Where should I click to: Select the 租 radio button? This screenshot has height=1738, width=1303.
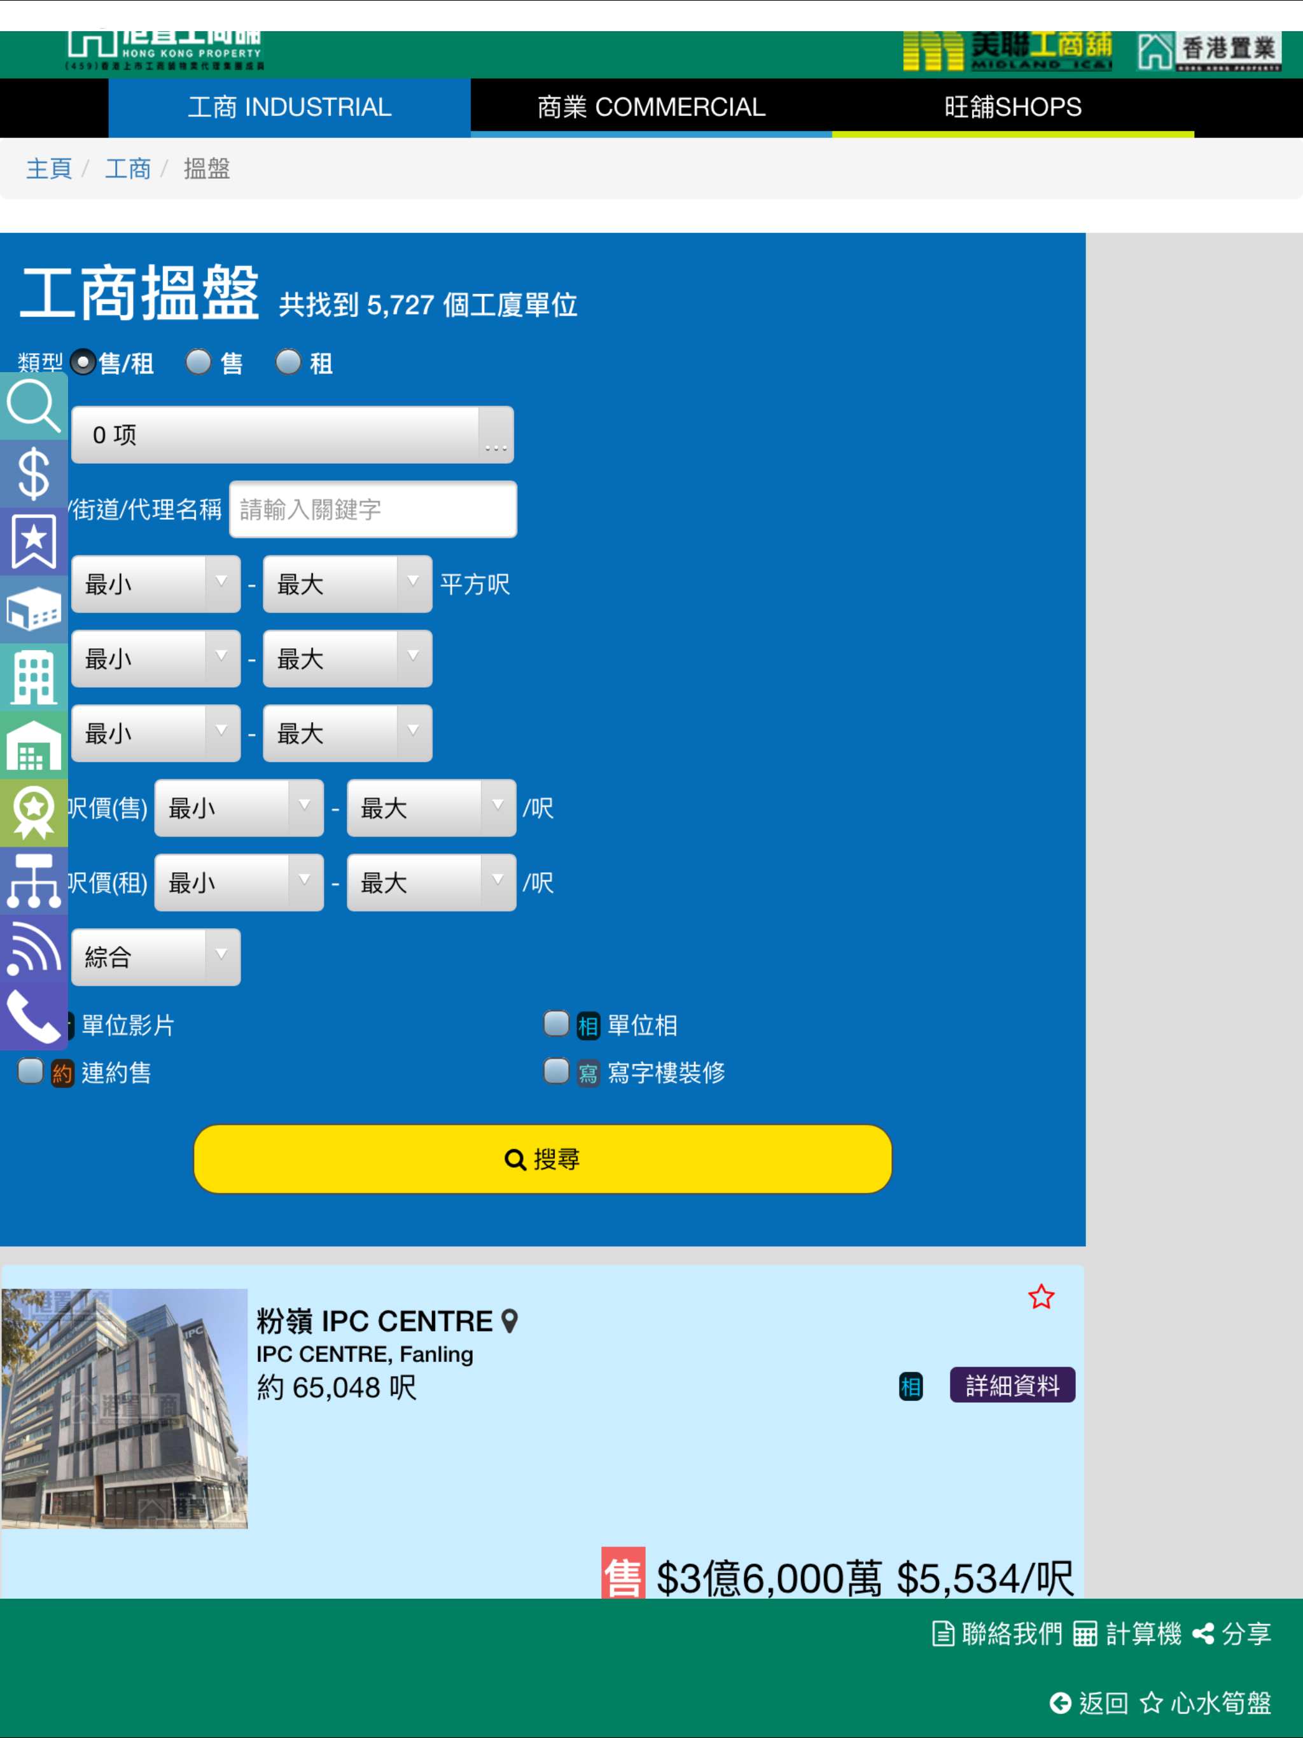point(288,362)
